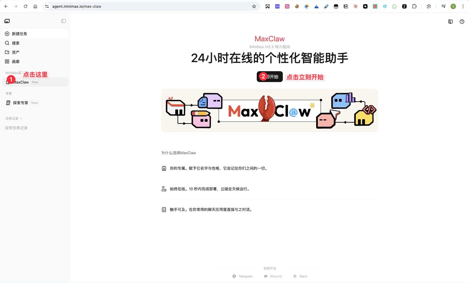The image size is (469, 283).
Task: Collapse the sidebar with the panel toggle icon
Action: [x=63, y=21]
